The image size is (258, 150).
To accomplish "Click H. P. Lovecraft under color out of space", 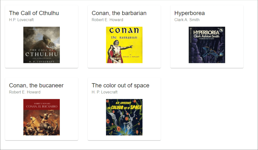I will (104, 92).
